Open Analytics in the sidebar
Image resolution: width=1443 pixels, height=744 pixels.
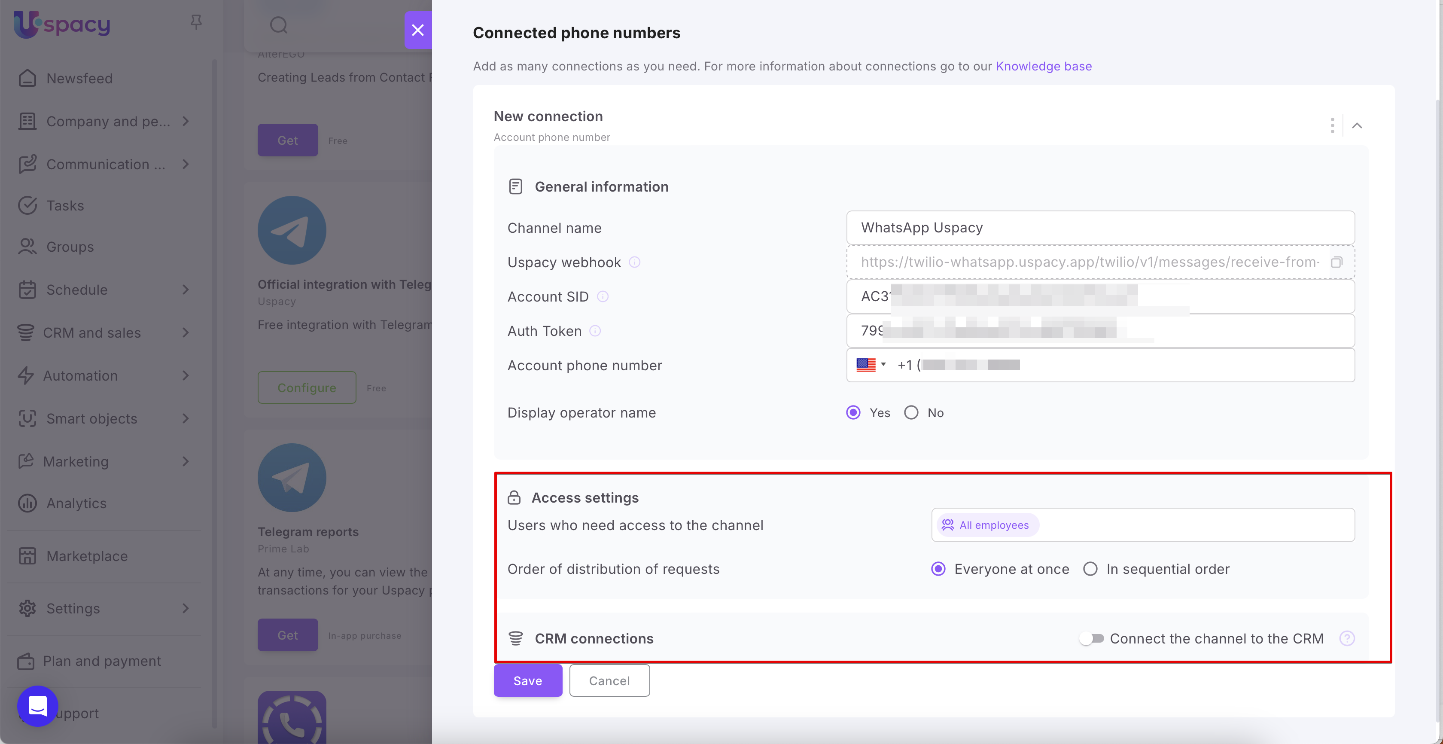click(x=76, y=503)
